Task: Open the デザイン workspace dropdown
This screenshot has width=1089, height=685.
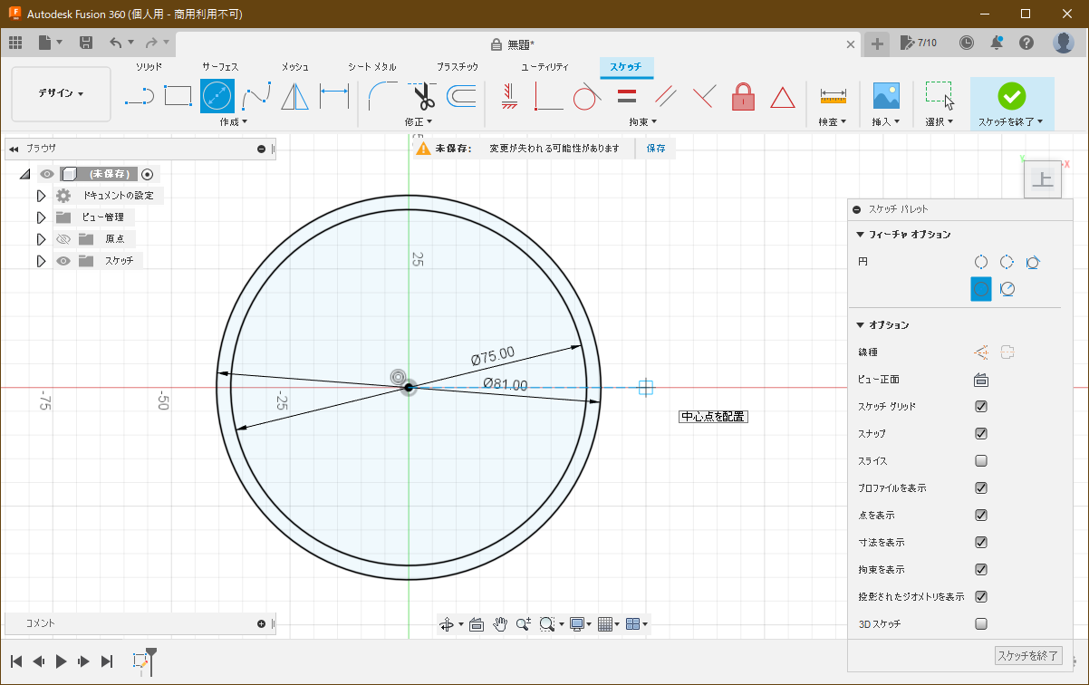Action: point(61,94)
